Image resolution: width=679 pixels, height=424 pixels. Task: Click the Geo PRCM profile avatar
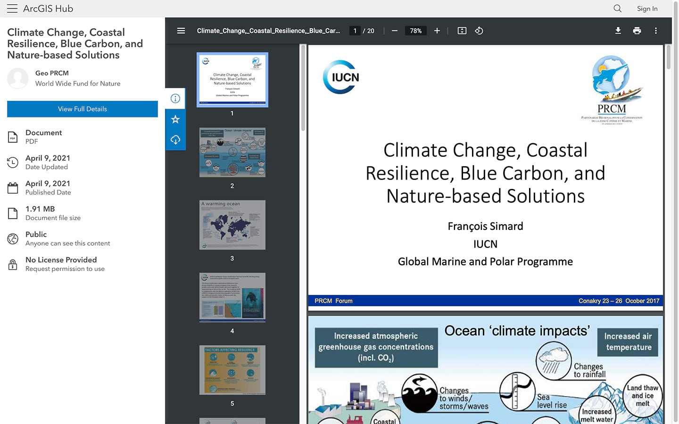17,78
